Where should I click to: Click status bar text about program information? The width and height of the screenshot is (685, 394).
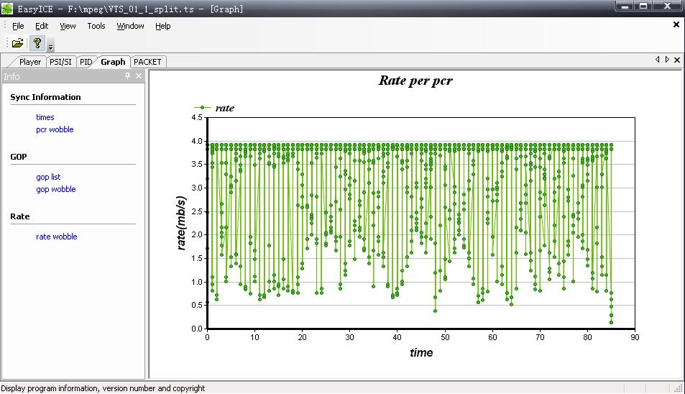point(103,388)
